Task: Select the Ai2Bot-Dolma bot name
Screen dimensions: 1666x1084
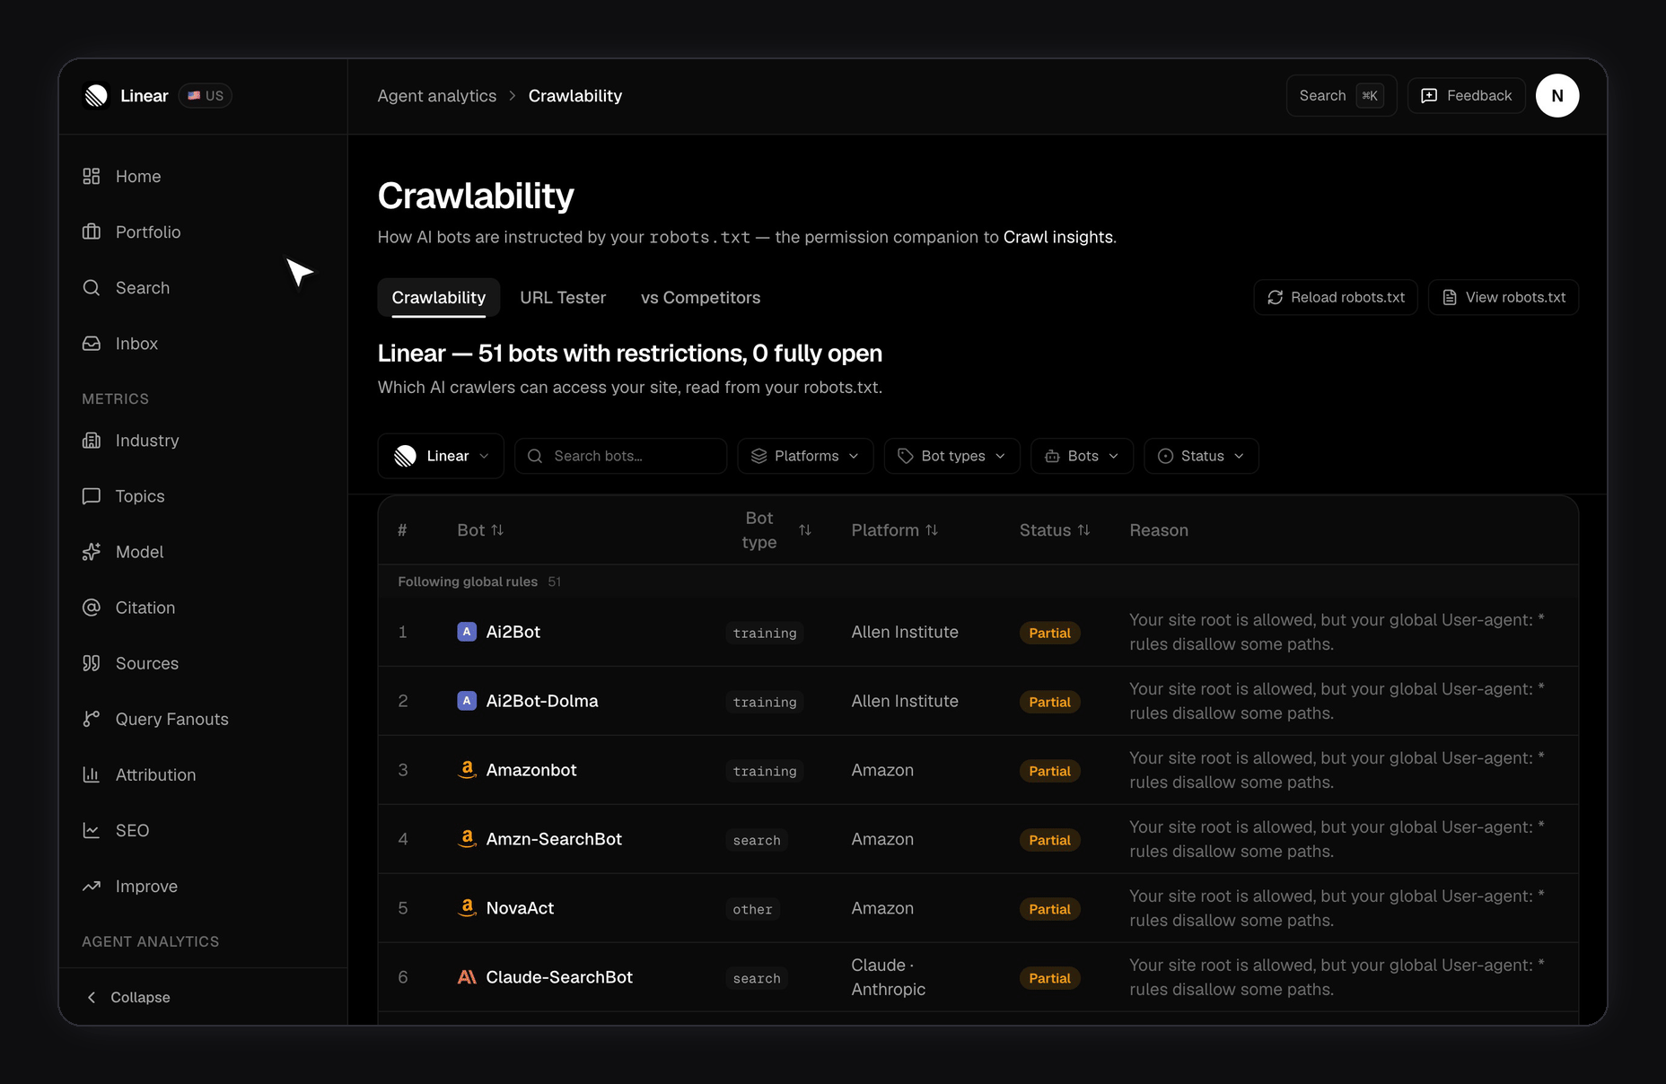Action: coord(541,701)
